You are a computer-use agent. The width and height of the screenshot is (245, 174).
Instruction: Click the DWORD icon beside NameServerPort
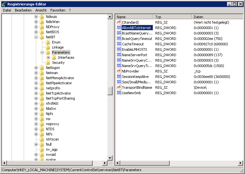pos(119,55)
